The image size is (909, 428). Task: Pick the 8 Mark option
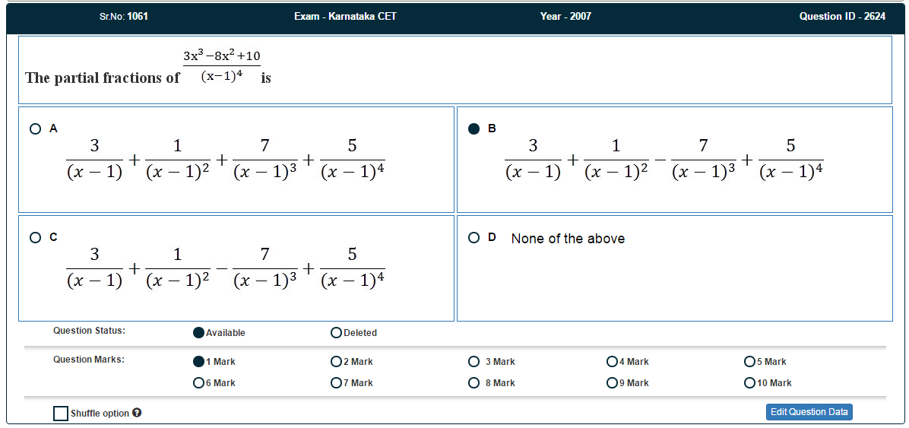(474, 382)
